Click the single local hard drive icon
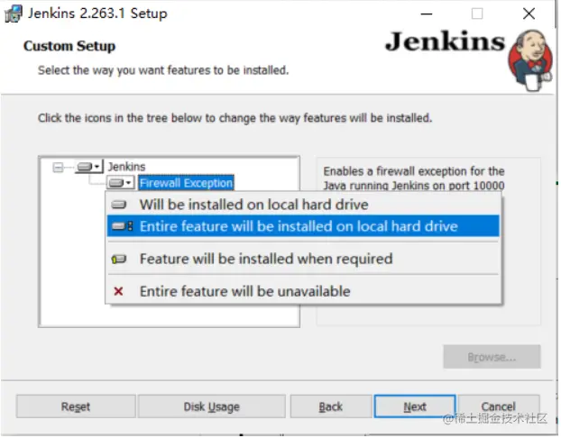Screen dimensions: 561x438 (119, 205)
